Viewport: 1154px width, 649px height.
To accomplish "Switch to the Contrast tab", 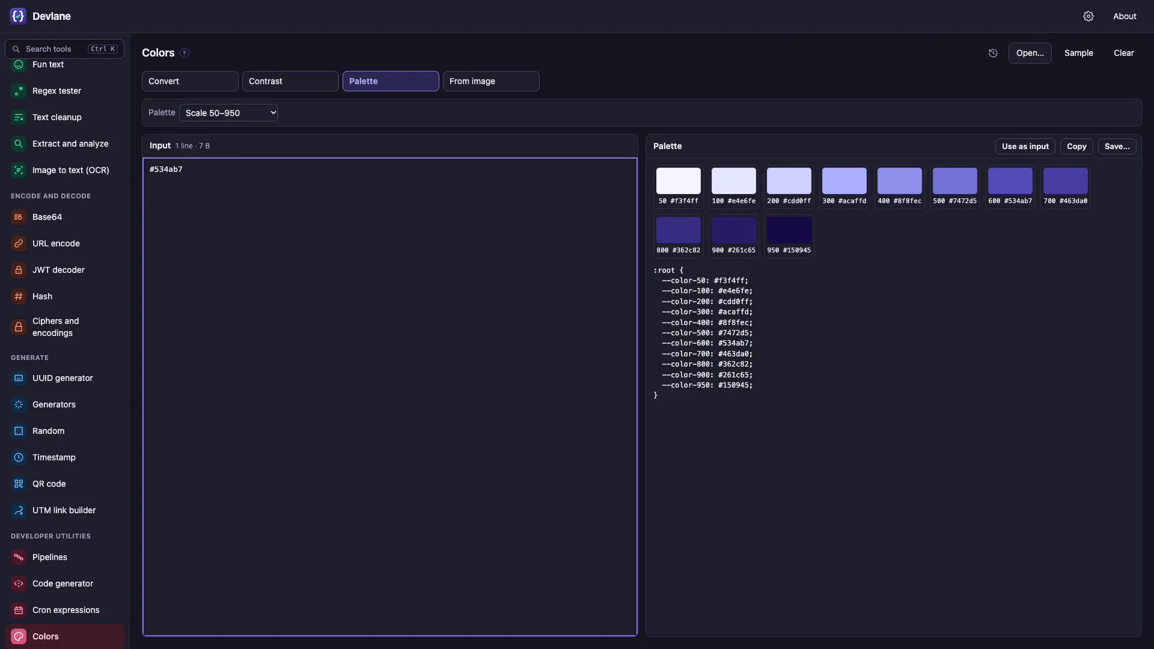I will (x=290, y=81).
